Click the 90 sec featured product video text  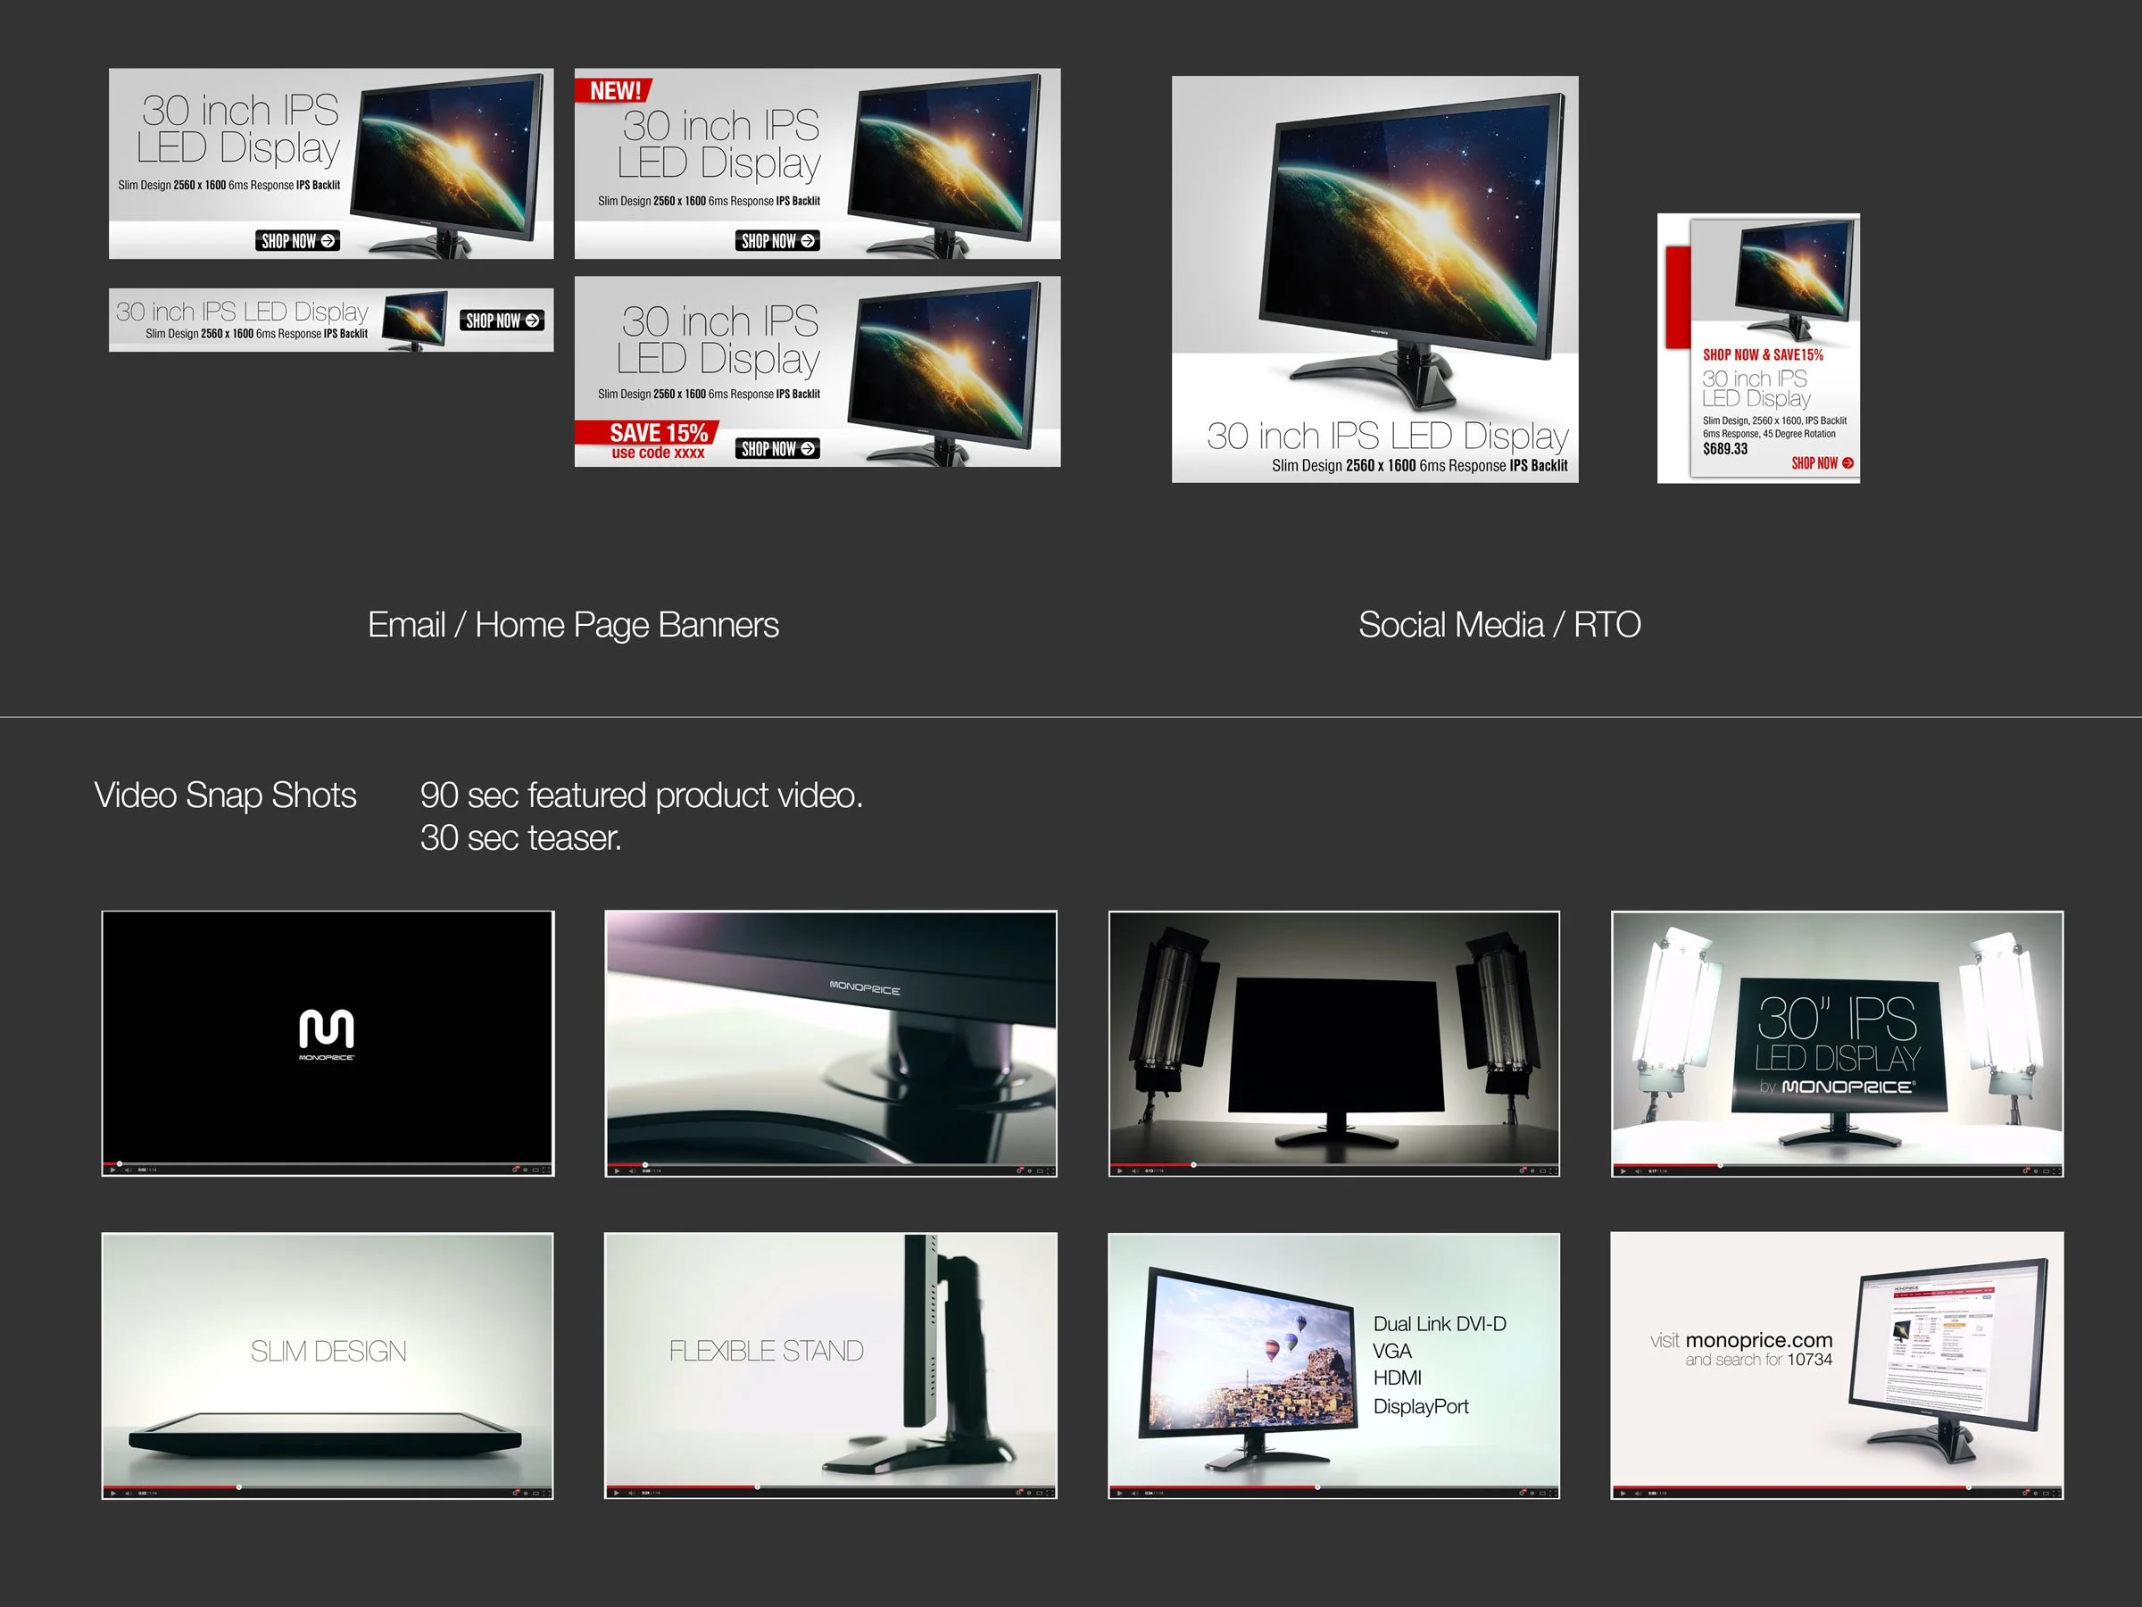(641, 795)
